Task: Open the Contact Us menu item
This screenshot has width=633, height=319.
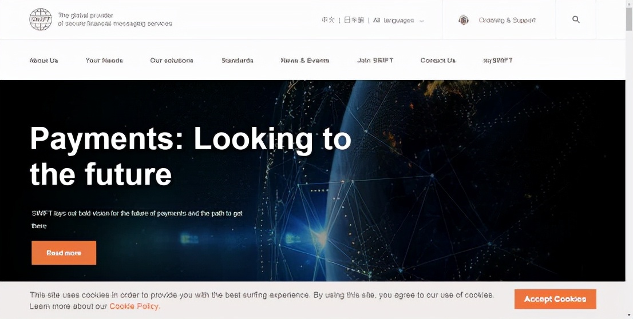Action: pos(438,61)
